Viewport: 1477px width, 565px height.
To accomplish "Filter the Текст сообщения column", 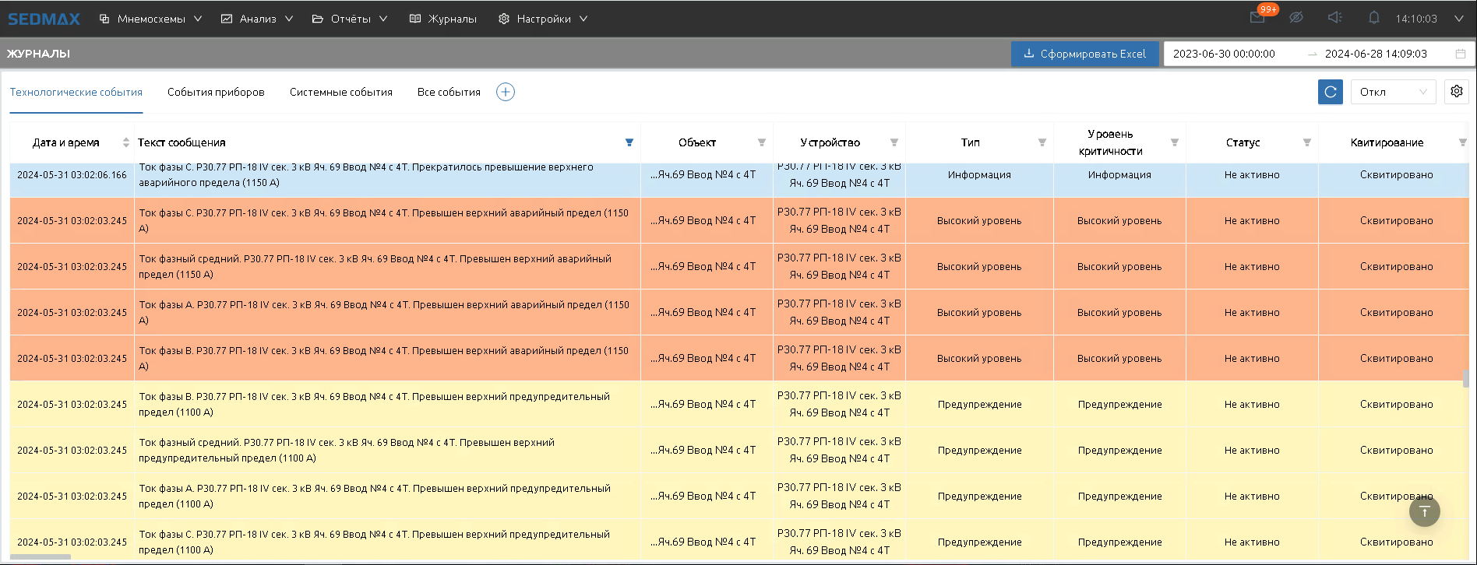I will [629, 142].
